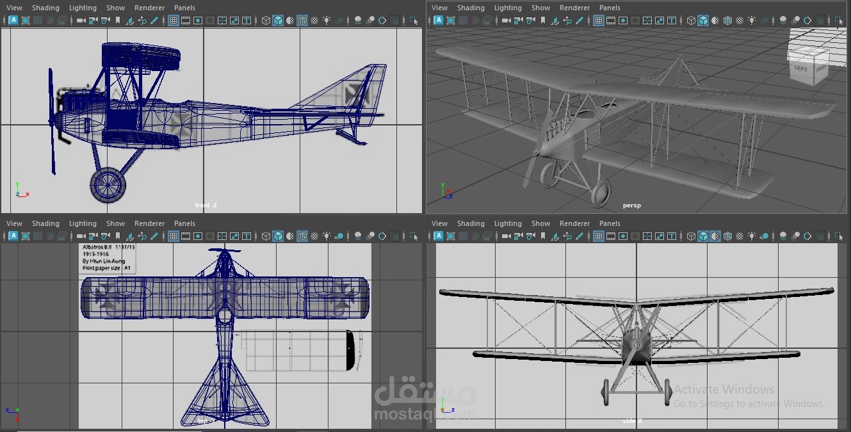Open Shading menu in side X panel
This screenshot has width=851, height=432.
471,223
